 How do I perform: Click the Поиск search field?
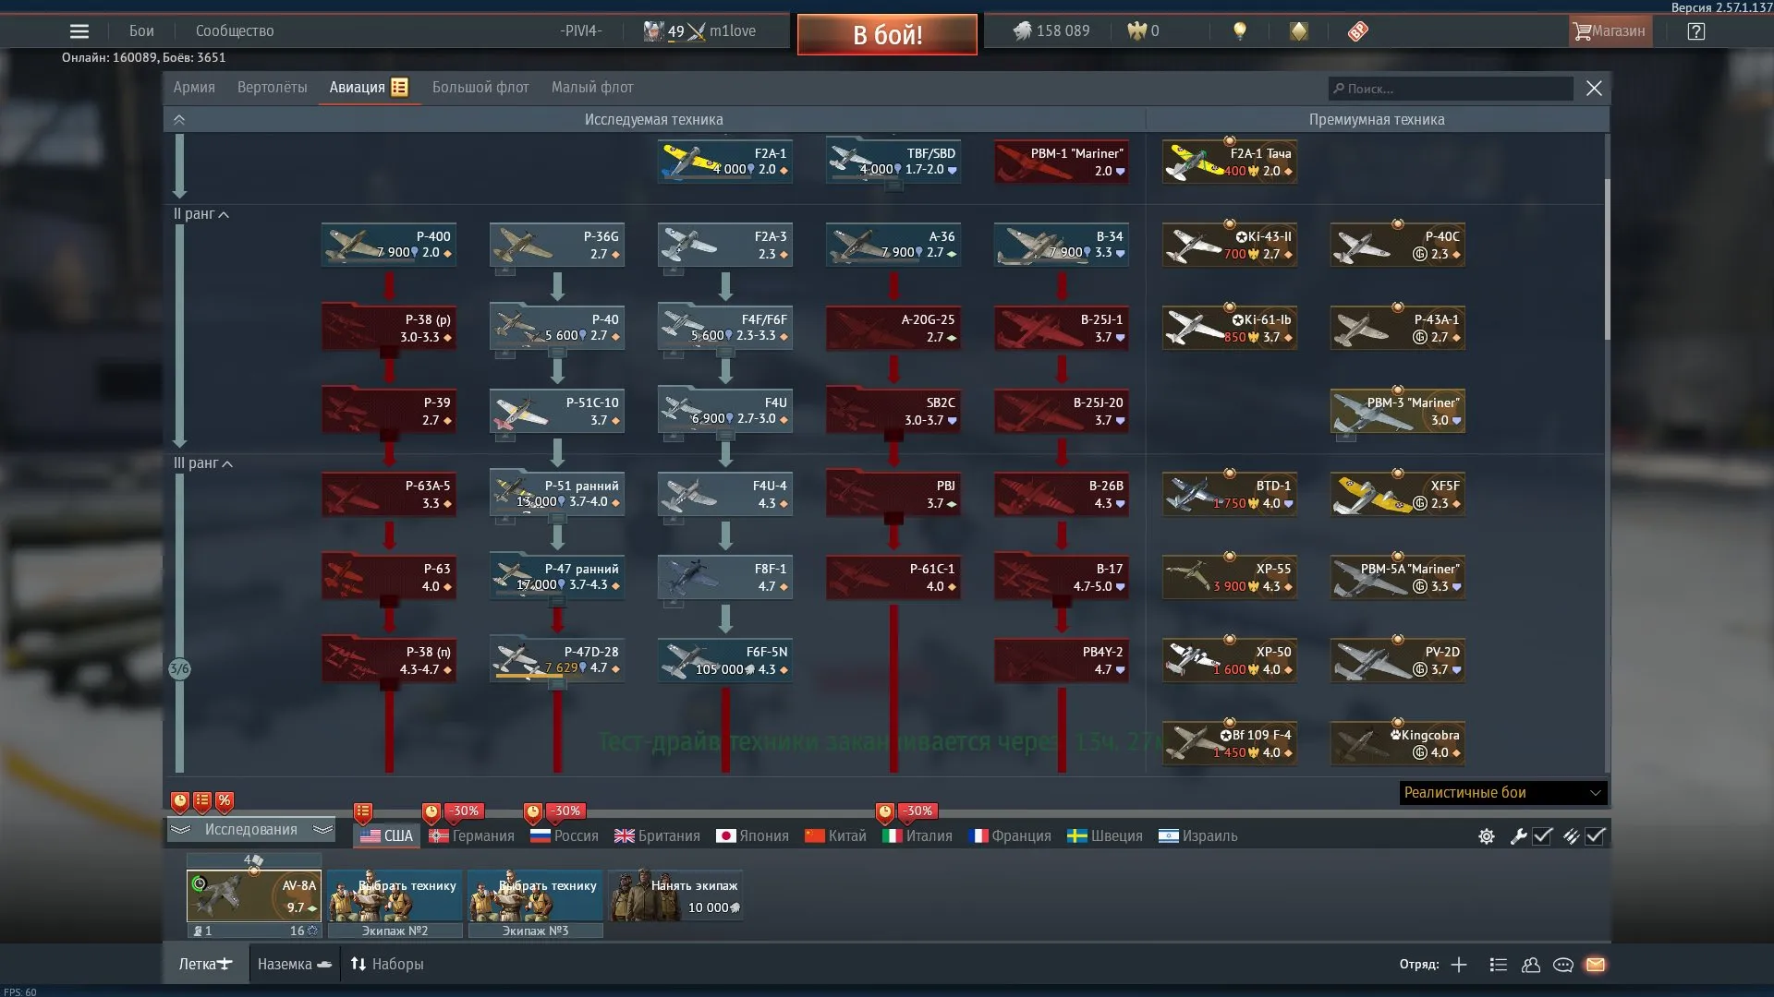click(x=1451, y=89)
